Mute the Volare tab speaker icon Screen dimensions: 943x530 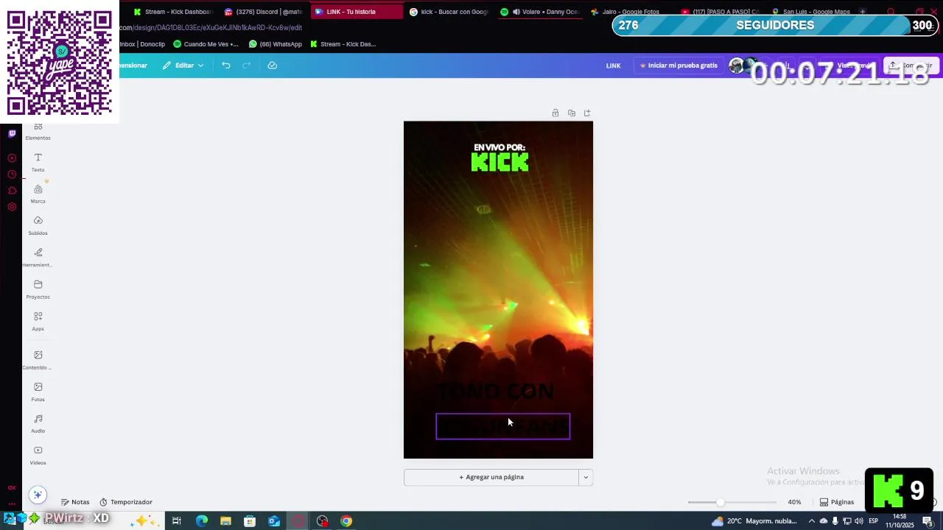(516, 12)
